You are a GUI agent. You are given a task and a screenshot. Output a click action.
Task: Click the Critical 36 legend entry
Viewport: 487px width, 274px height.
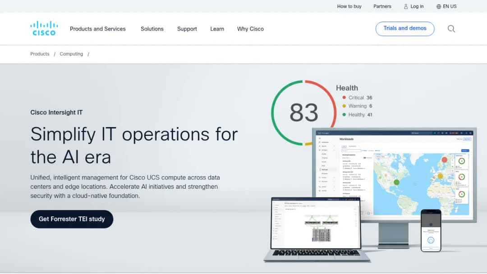point(357,97)
